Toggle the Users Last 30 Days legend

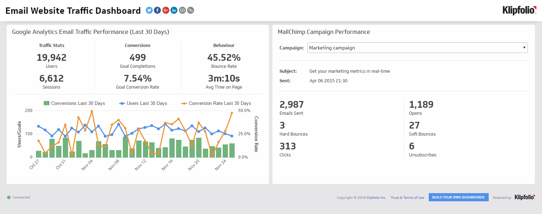click(x=143, y=103)
